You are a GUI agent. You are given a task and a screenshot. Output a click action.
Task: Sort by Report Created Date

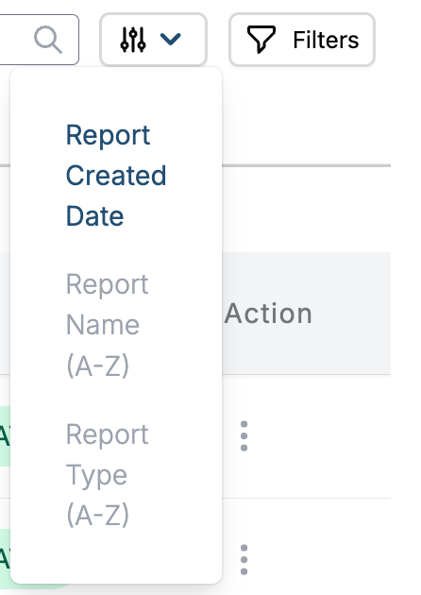point(116,176)
